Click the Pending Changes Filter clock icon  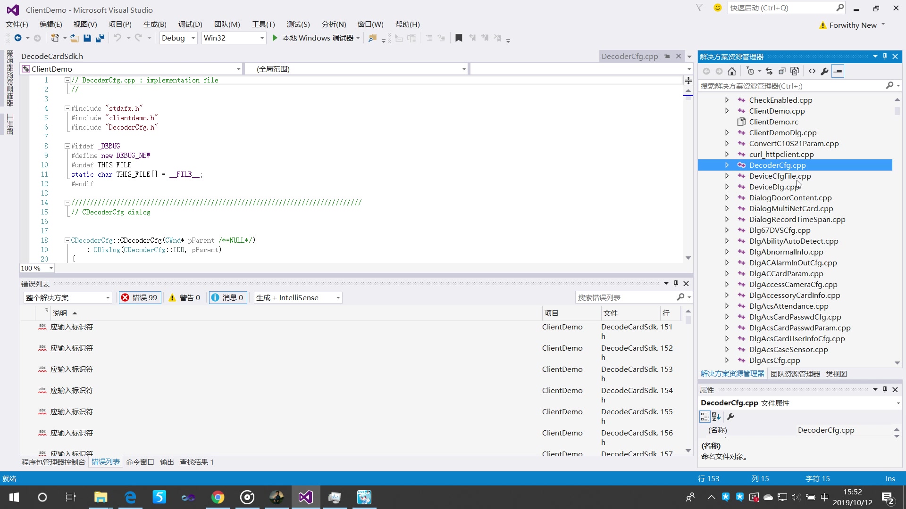(751, 71)
